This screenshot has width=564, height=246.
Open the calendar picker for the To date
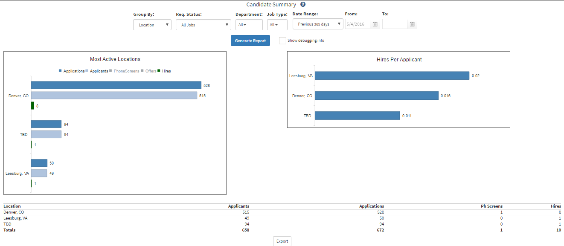pyautogui.click(x=412, y=24)
